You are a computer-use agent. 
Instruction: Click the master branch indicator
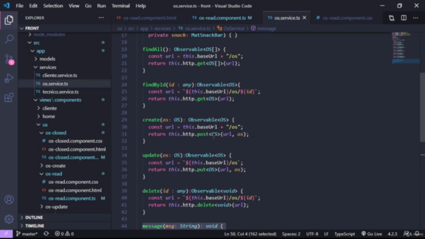tap(27, 234)
